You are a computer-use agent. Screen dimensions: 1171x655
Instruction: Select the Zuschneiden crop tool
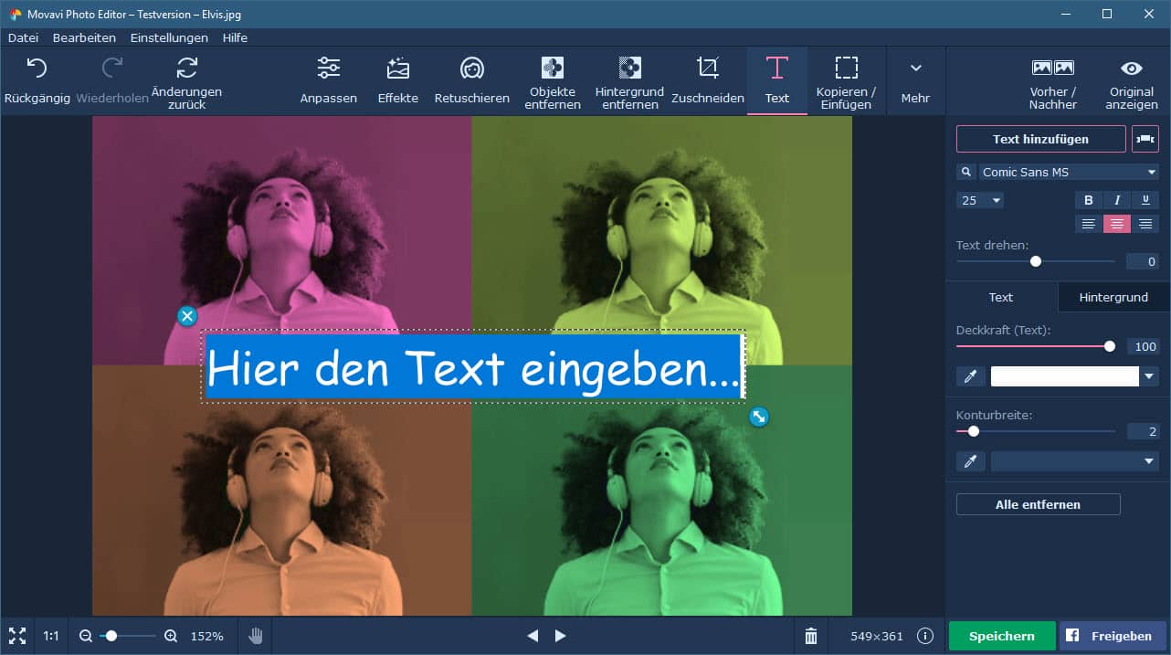[708, 80]
